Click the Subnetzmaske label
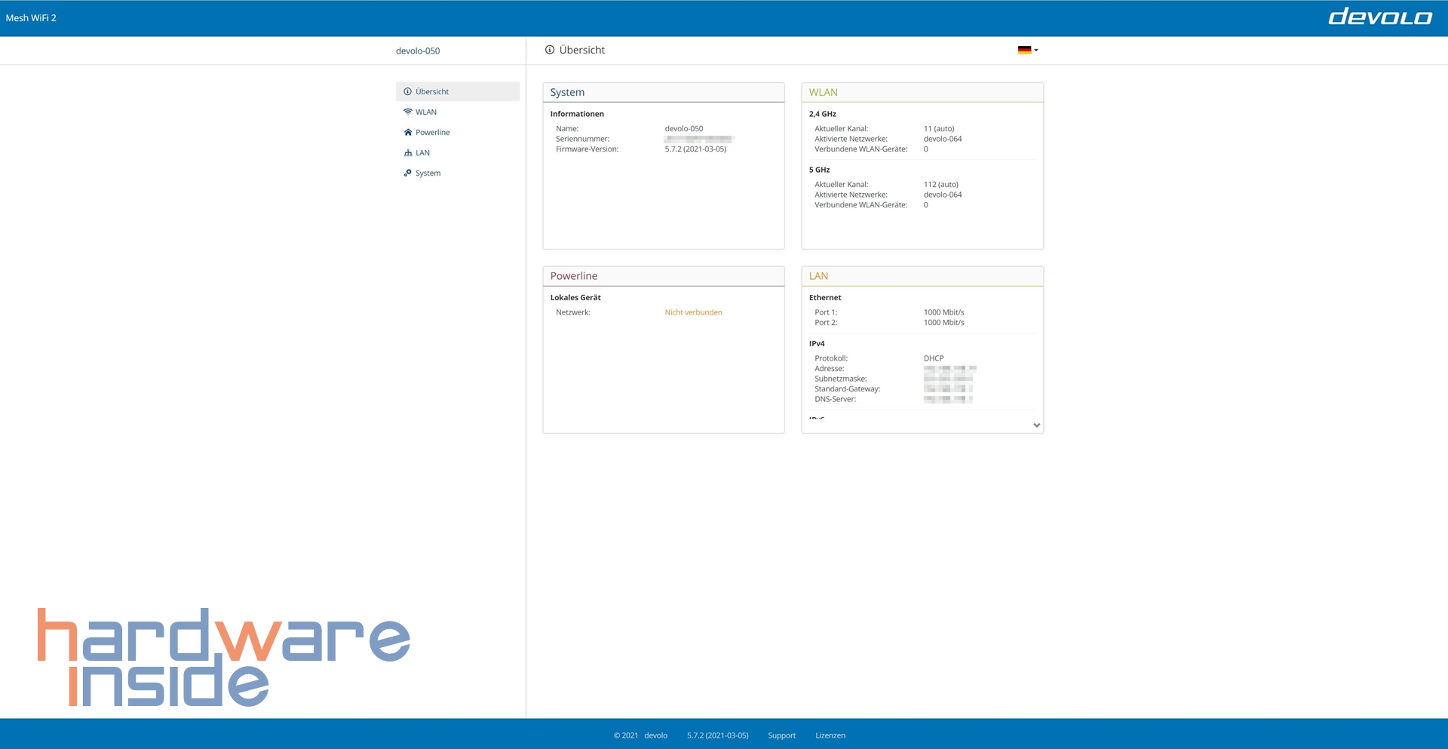The width and height of the screenshot is (1448, 749). click(840, 379)
